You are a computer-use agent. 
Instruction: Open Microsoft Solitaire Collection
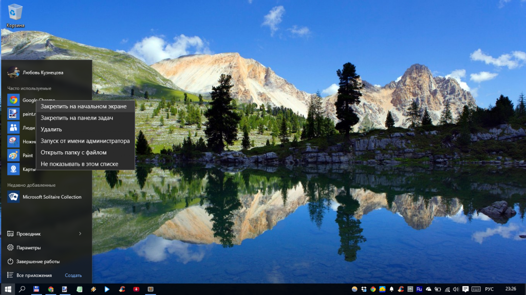coord(51,197)
